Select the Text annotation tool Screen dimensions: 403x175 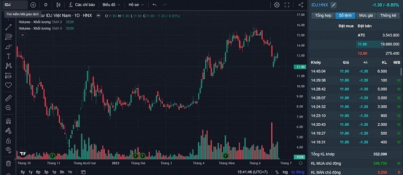click(9, 56)
